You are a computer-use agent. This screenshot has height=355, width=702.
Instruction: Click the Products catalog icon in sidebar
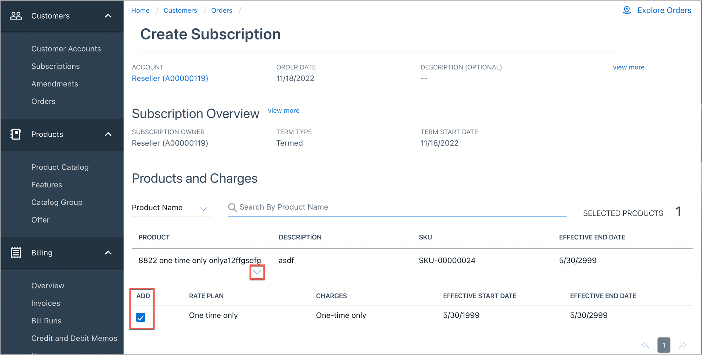click(15, 134)
